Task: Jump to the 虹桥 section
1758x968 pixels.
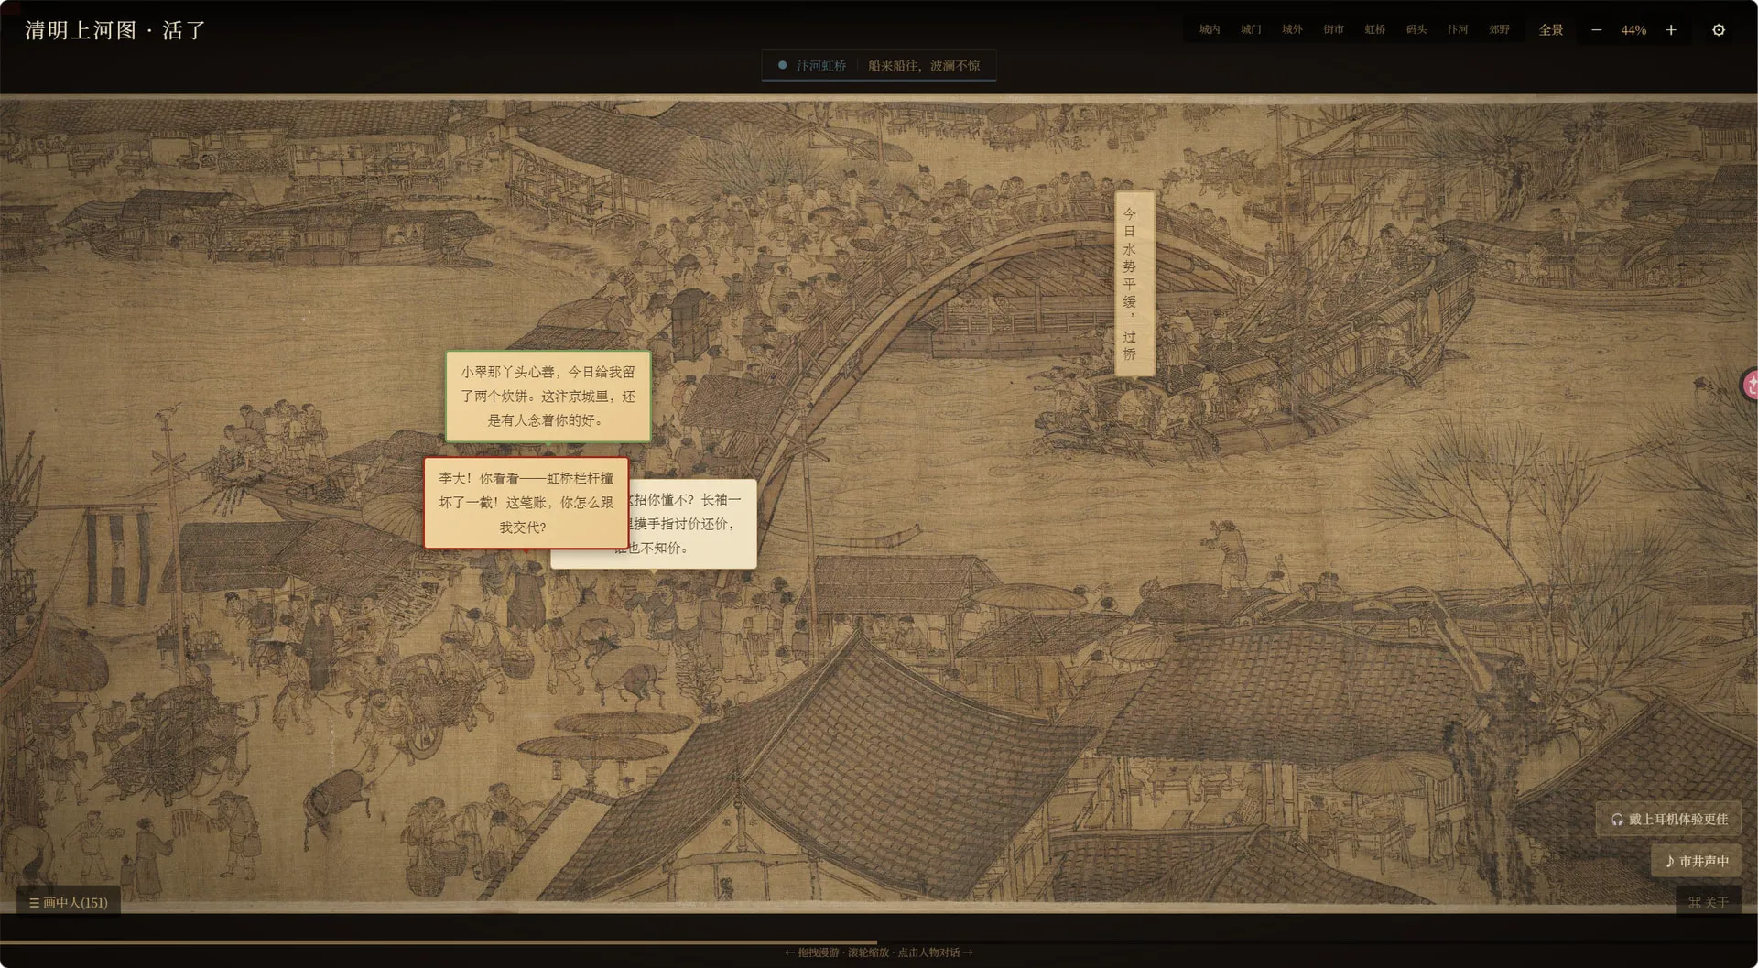Action: coord(1375,29)
